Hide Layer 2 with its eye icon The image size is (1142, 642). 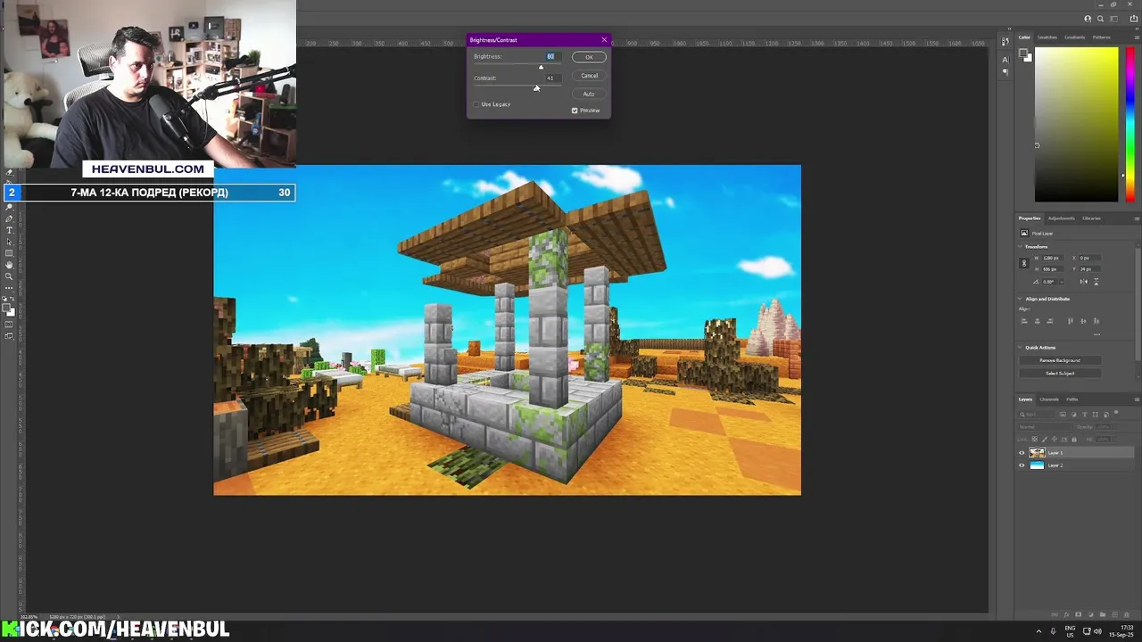coord(1022,465)
